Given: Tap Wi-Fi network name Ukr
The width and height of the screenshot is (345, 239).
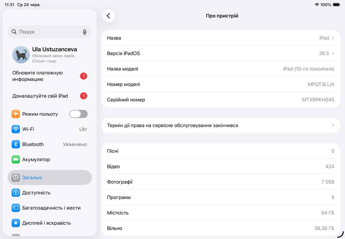Looking at the screenshot, I should tap(83, 129).
